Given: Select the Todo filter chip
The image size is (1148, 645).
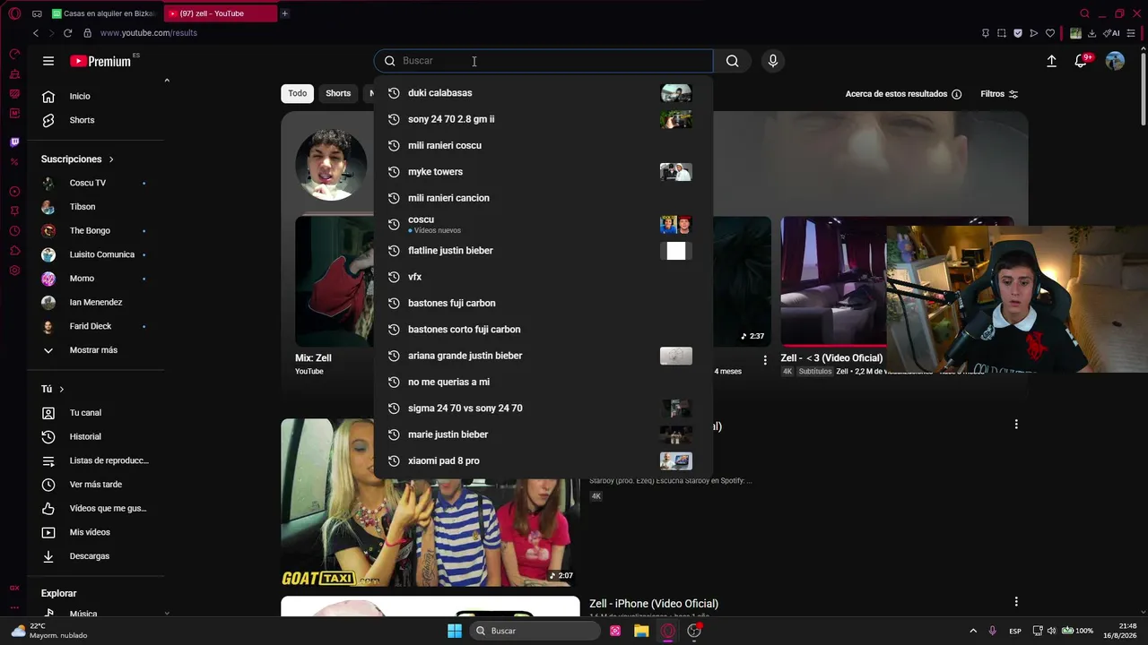Looking at the screenshot, I should pos(298,93).
